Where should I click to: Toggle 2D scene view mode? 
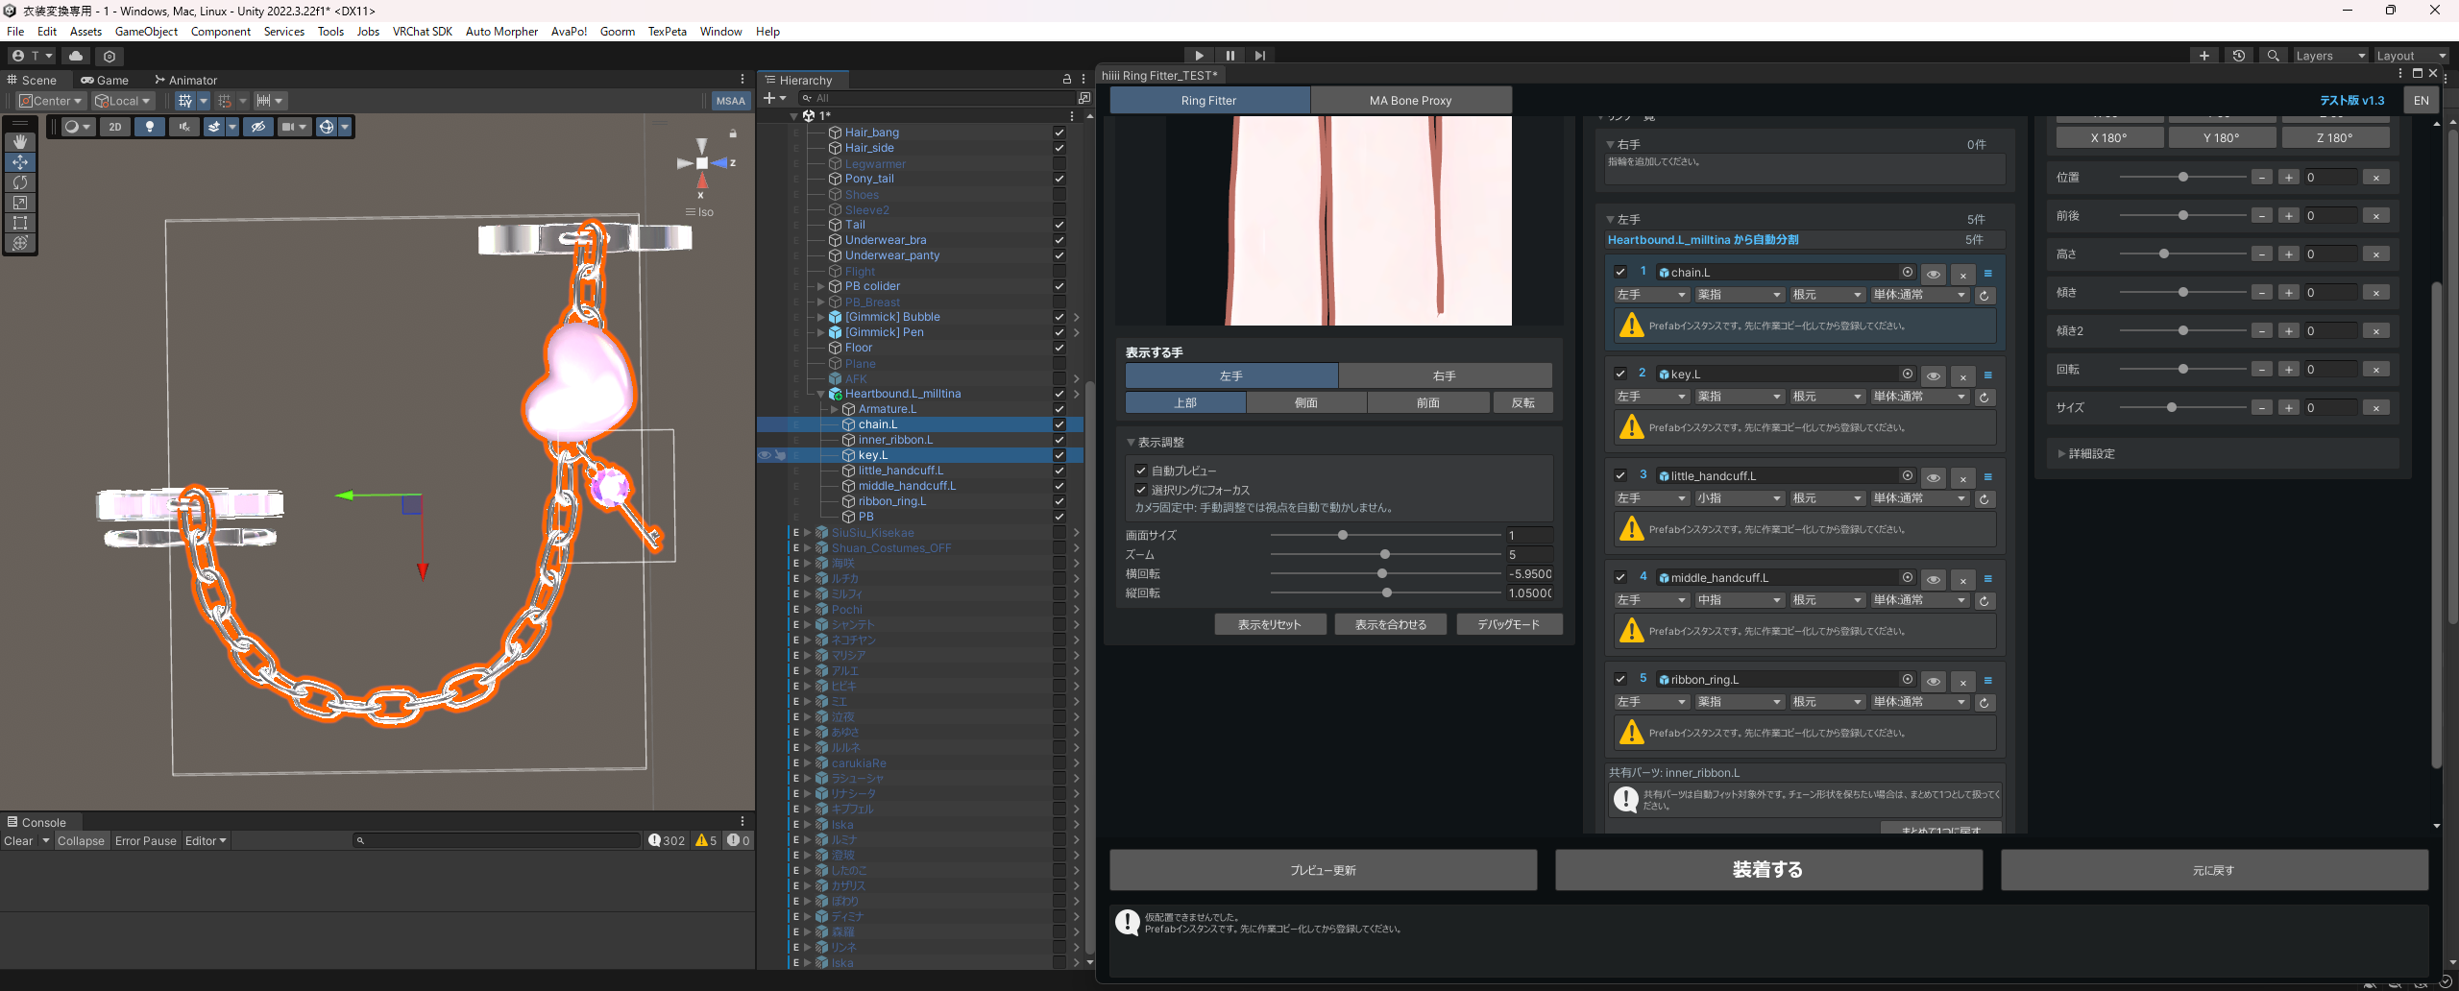click(115, 127)
